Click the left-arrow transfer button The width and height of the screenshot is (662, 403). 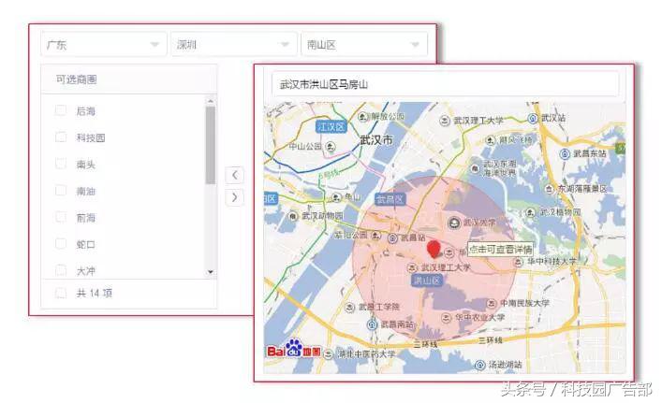coord(235,175)
